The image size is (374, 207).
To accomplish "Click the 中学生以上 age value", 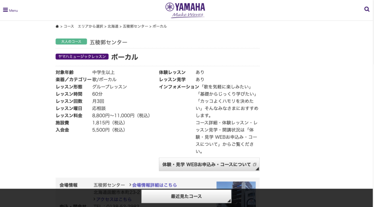I will point(103,72).
